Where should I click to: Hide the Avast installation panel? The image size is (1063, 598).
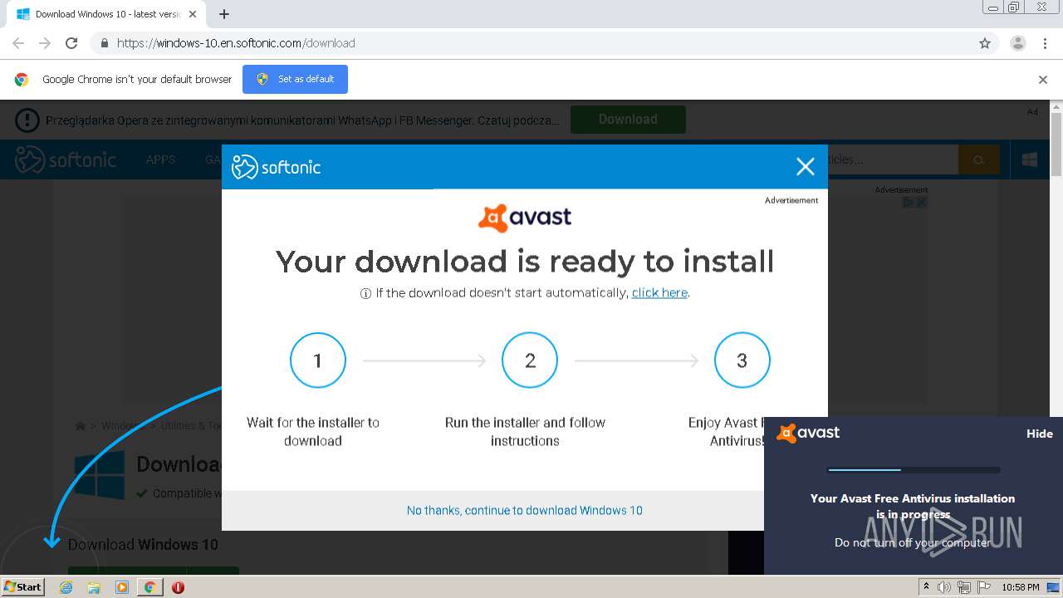[1040, 434]
